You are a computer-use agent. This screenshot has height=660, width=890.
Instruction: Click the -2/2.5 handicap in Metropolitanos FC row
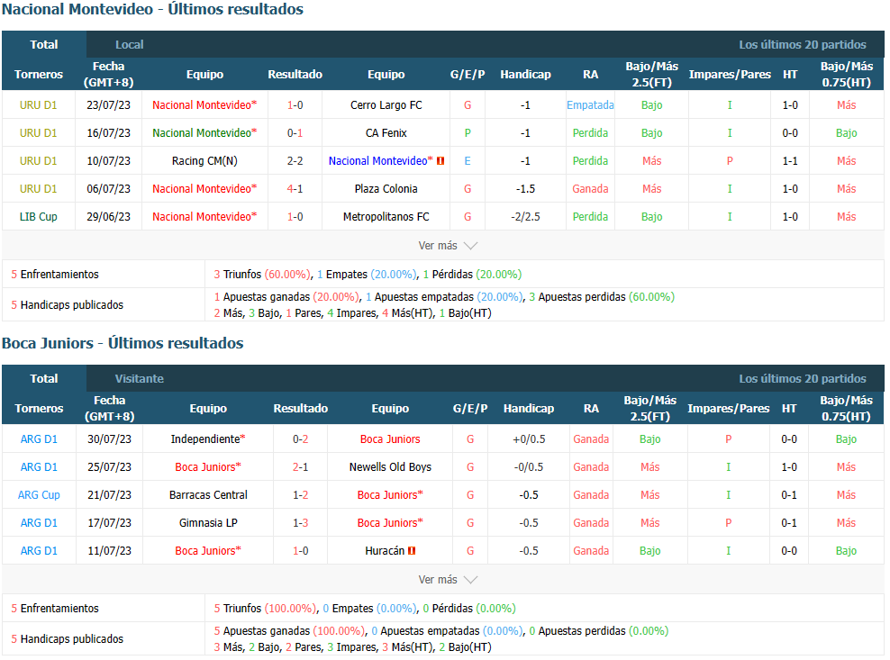(525, 217)
